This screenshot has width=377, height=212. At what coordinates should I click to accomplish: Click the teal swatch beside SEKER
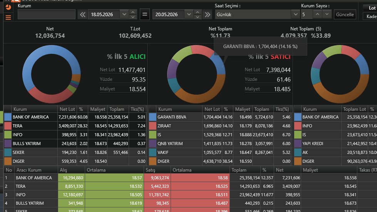[x=8, y=152]
